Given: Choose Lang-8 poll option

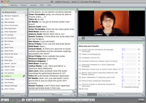Looking at the screenshot, I should 80,50.
